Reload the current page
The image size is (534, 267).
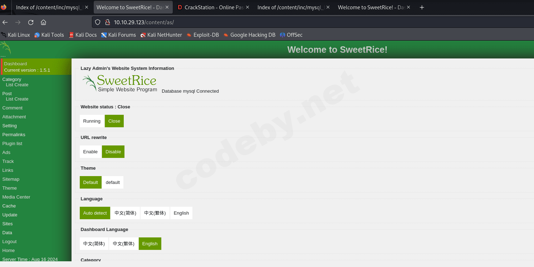(x=31, y=22)
